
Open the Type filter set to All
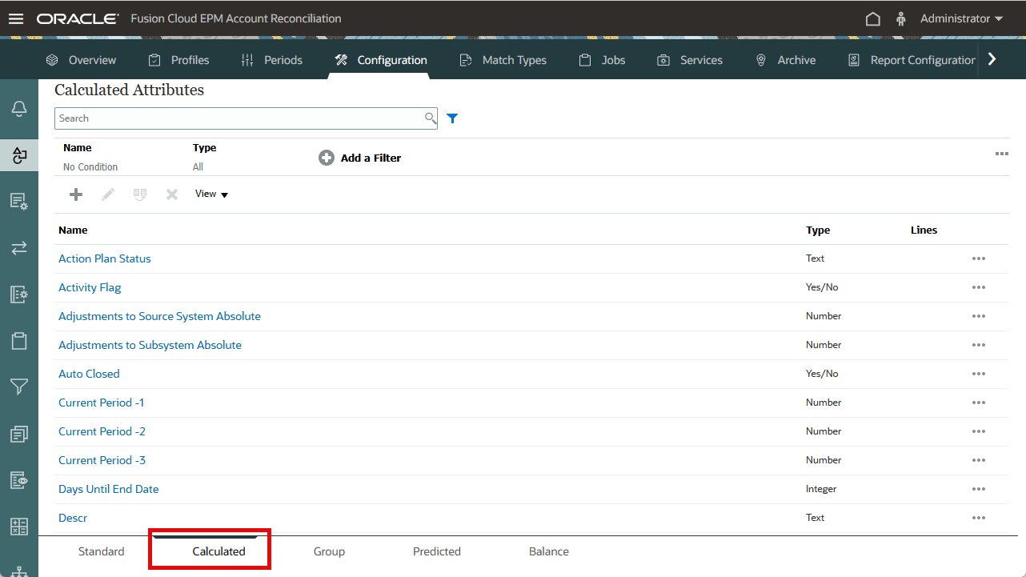[x=198, y=167]
